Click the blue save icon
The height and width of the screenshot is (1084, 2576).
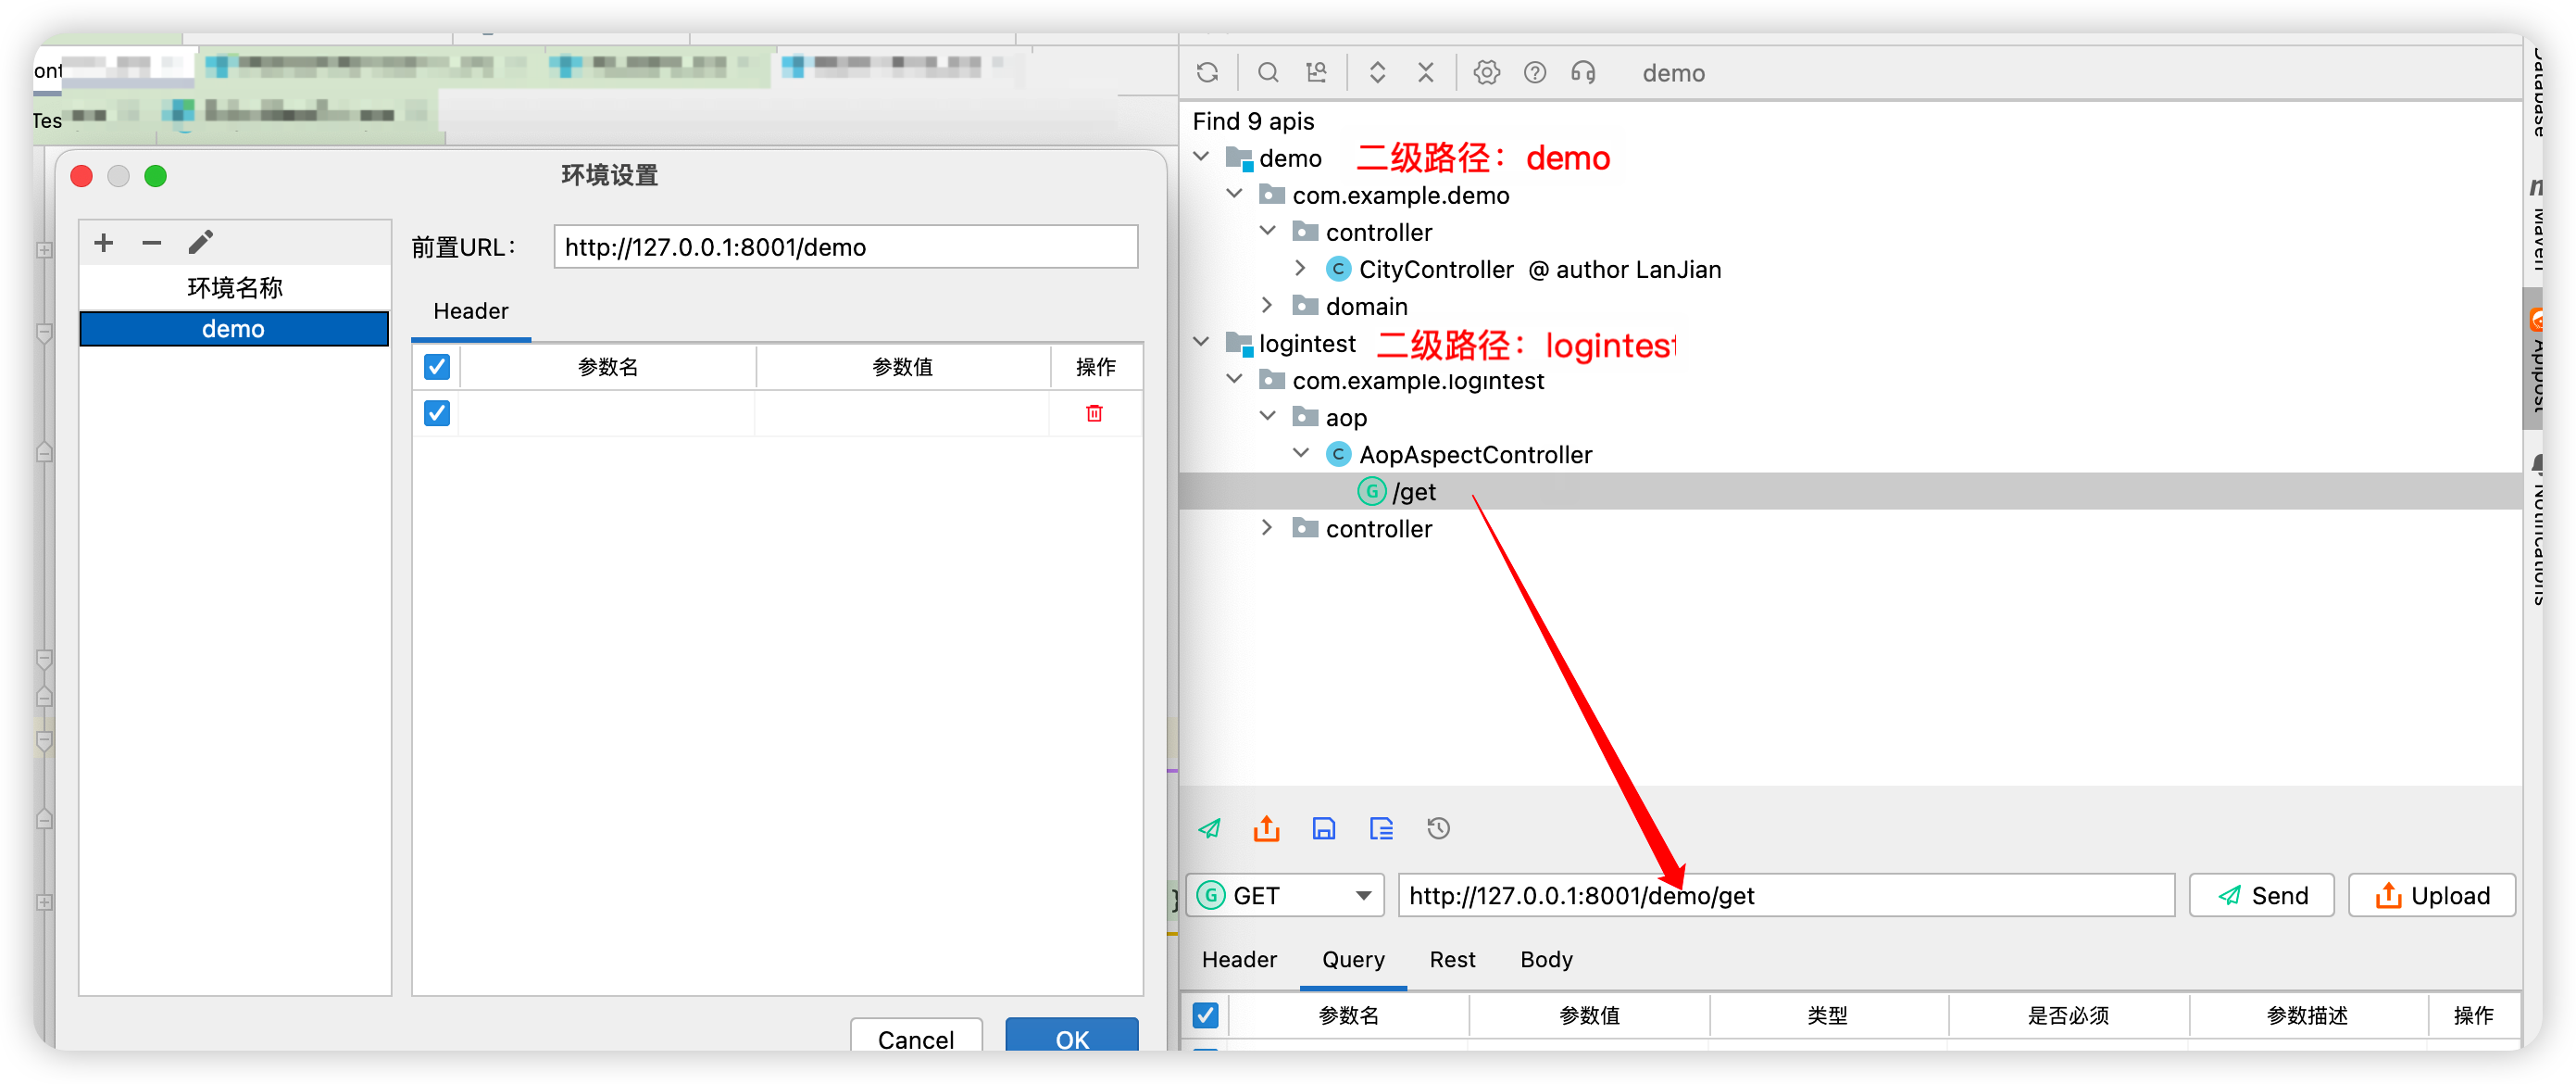1324,827
